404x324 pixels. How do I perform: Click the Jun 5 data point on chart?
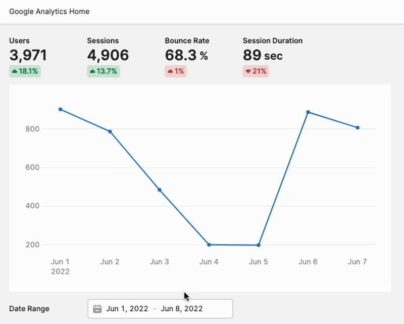259,245
